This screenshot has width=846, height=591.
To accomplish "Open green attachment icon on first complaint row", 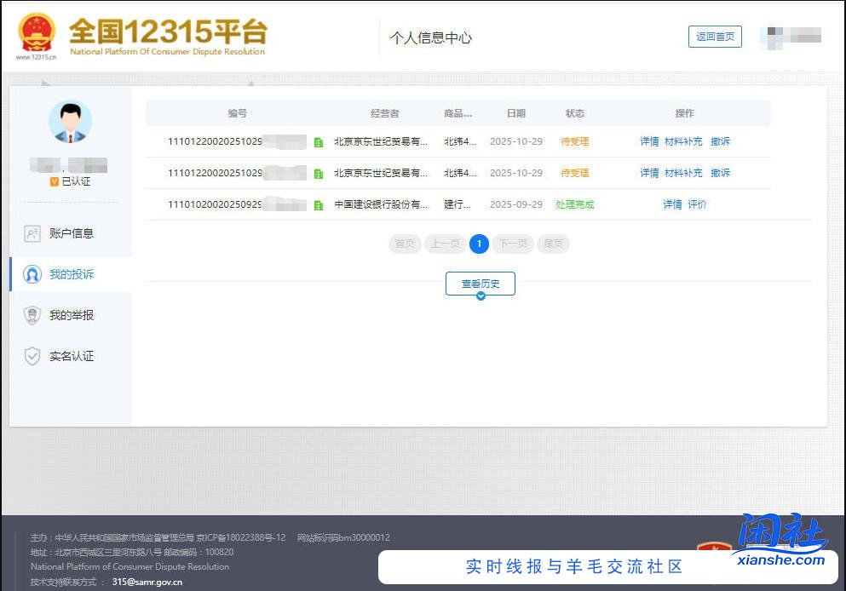I will pos(318,141).
